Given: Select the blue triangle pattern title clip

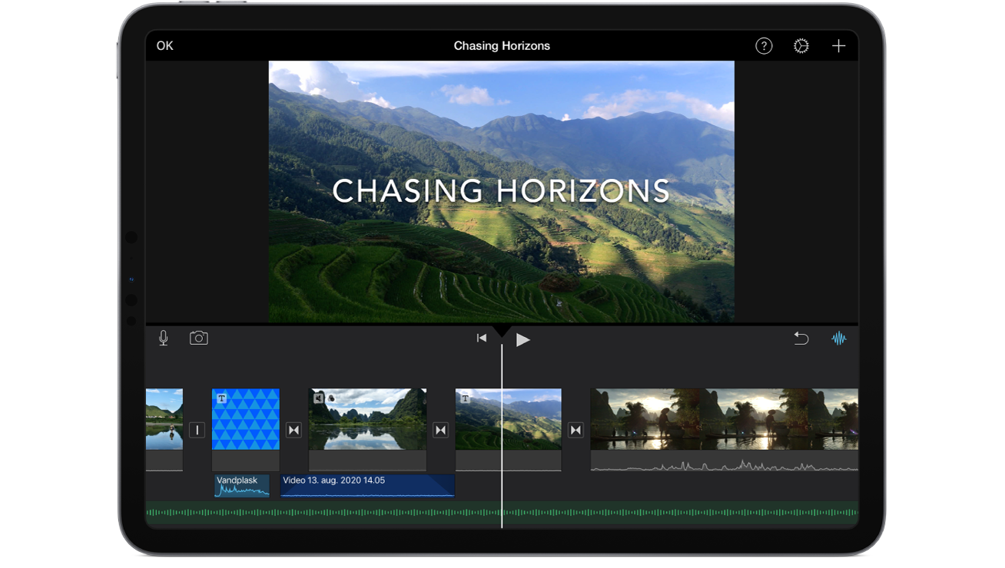Looking at the screenshot, I should (x=246, y=419).
